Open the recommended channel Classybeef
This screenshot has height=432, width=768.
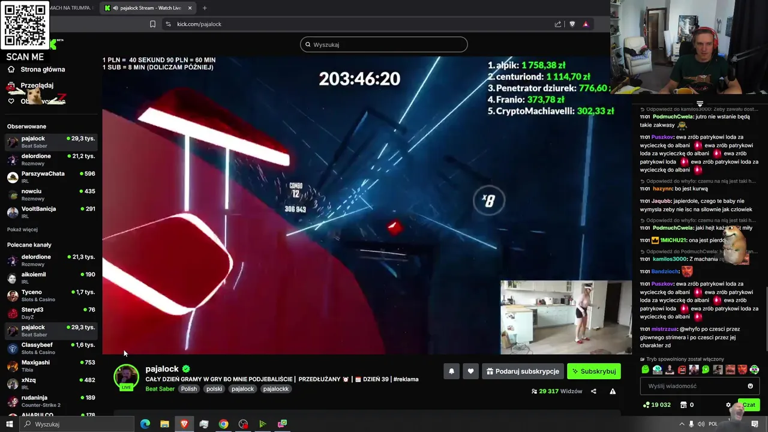coord(50,348)
